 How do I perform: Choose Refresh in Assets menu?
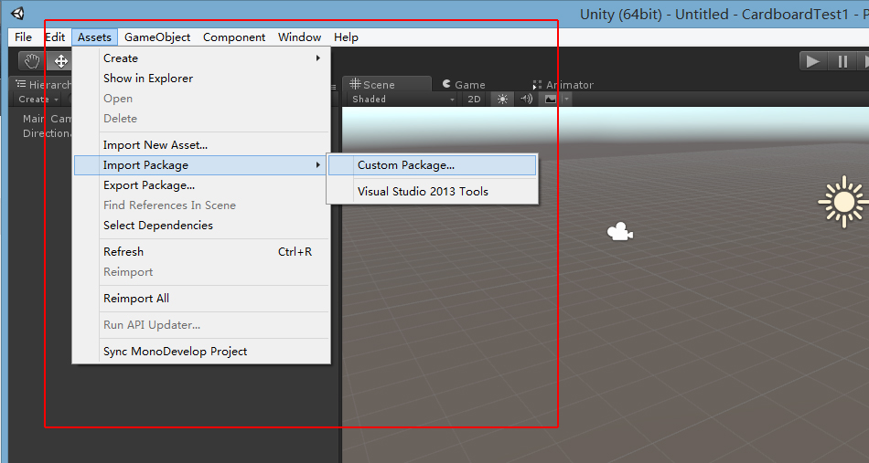point(202,252)
